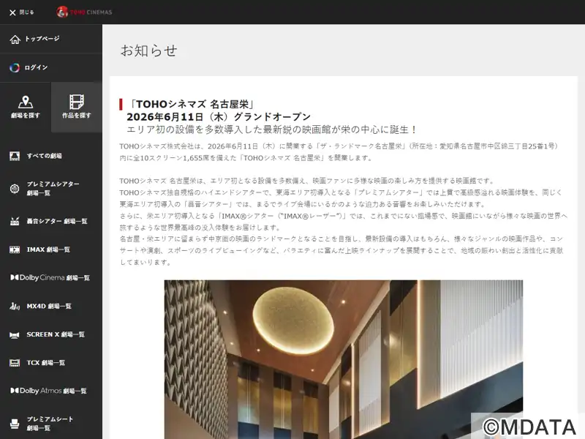Screen dimensions: 585x439
Task: Click the プレミアムシアター icon
Action: coord(14,188)
